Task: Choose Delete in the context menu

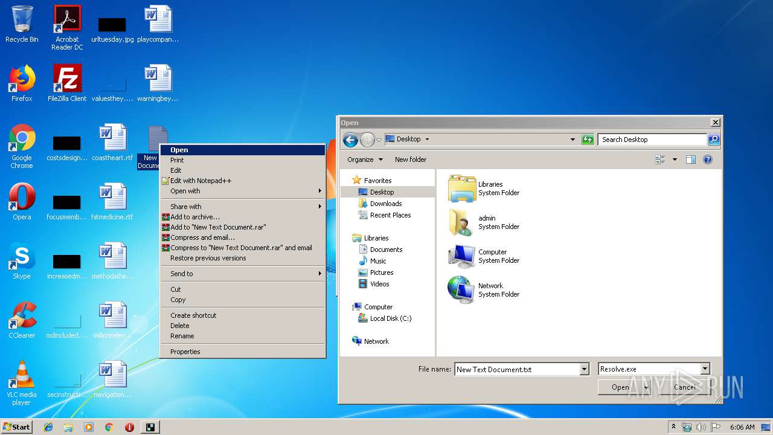Action: pos(243,326)
